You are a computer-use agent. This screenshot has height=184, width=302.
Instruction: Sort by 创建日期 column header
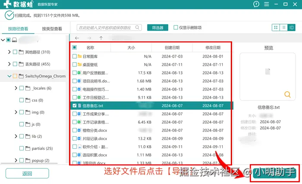pyautogui.click(x=172, y=47)
